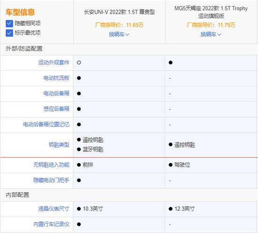Open the 感应后备厢 feature link
The width and height of the screenshot is (258, 233).
pos(56,109)
